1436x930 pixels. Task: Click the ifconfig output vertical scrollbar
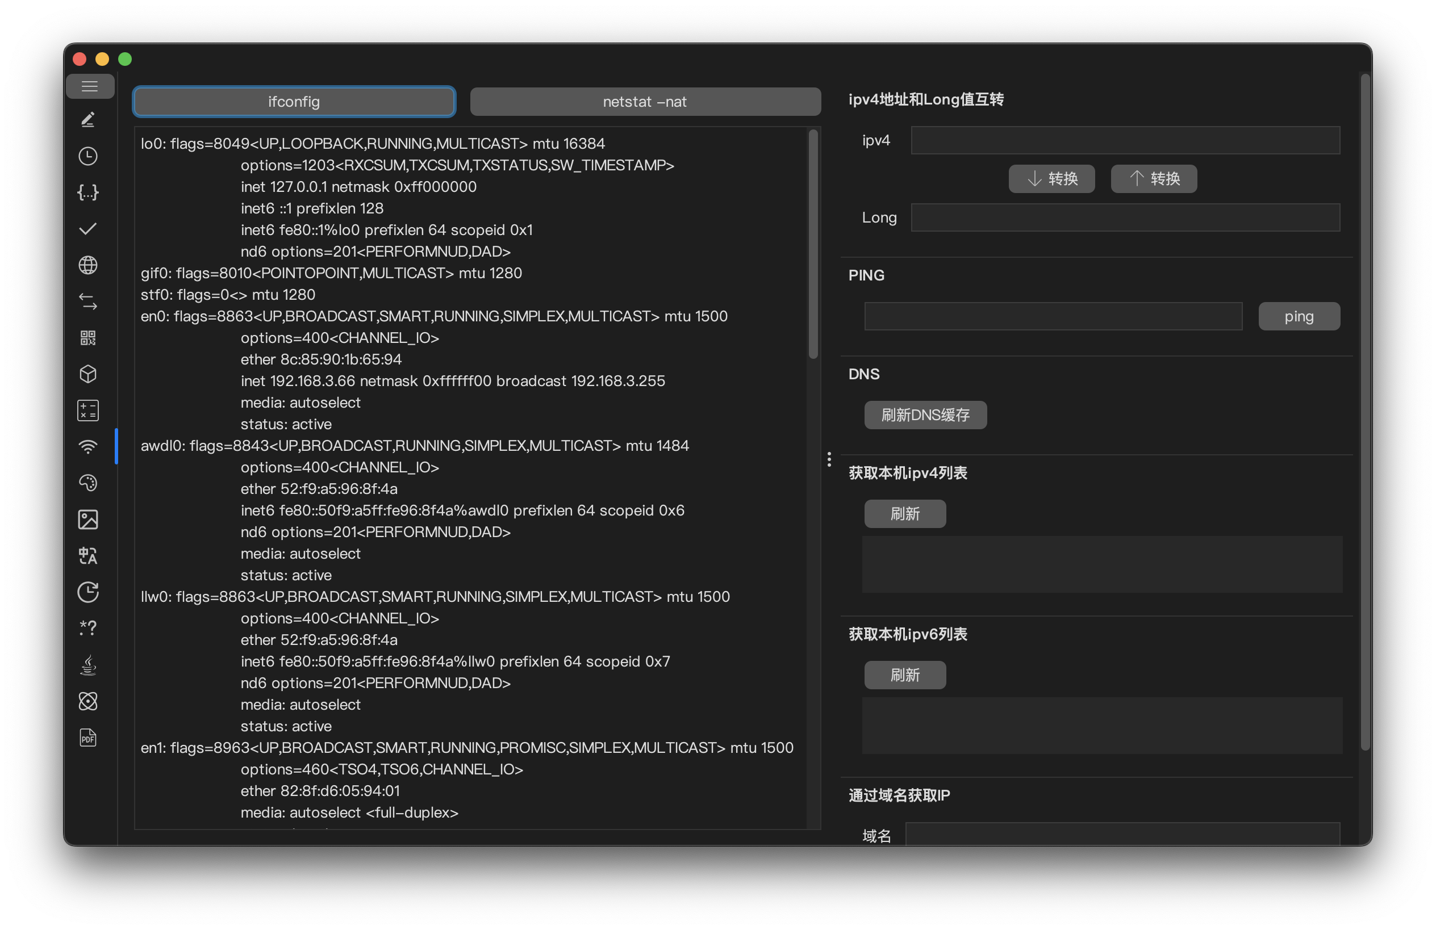[x=813, y=244]
